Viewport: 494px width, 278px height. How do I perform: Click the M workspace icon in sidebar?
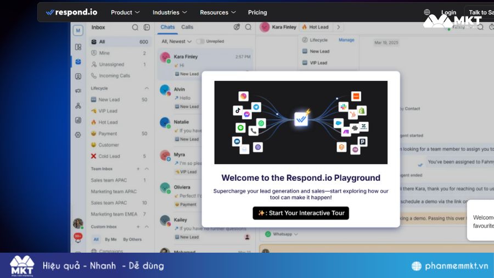click(78, 31)
